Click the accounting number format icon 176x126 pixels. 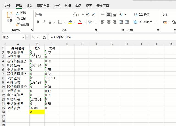pyautogui.click(x=165, y=22)
